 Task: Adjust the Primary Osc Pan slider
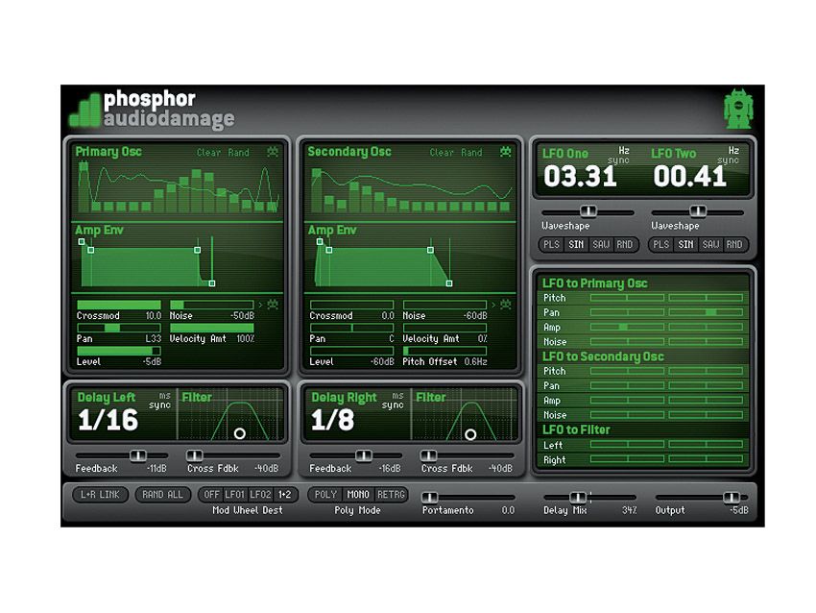(119, 328)
